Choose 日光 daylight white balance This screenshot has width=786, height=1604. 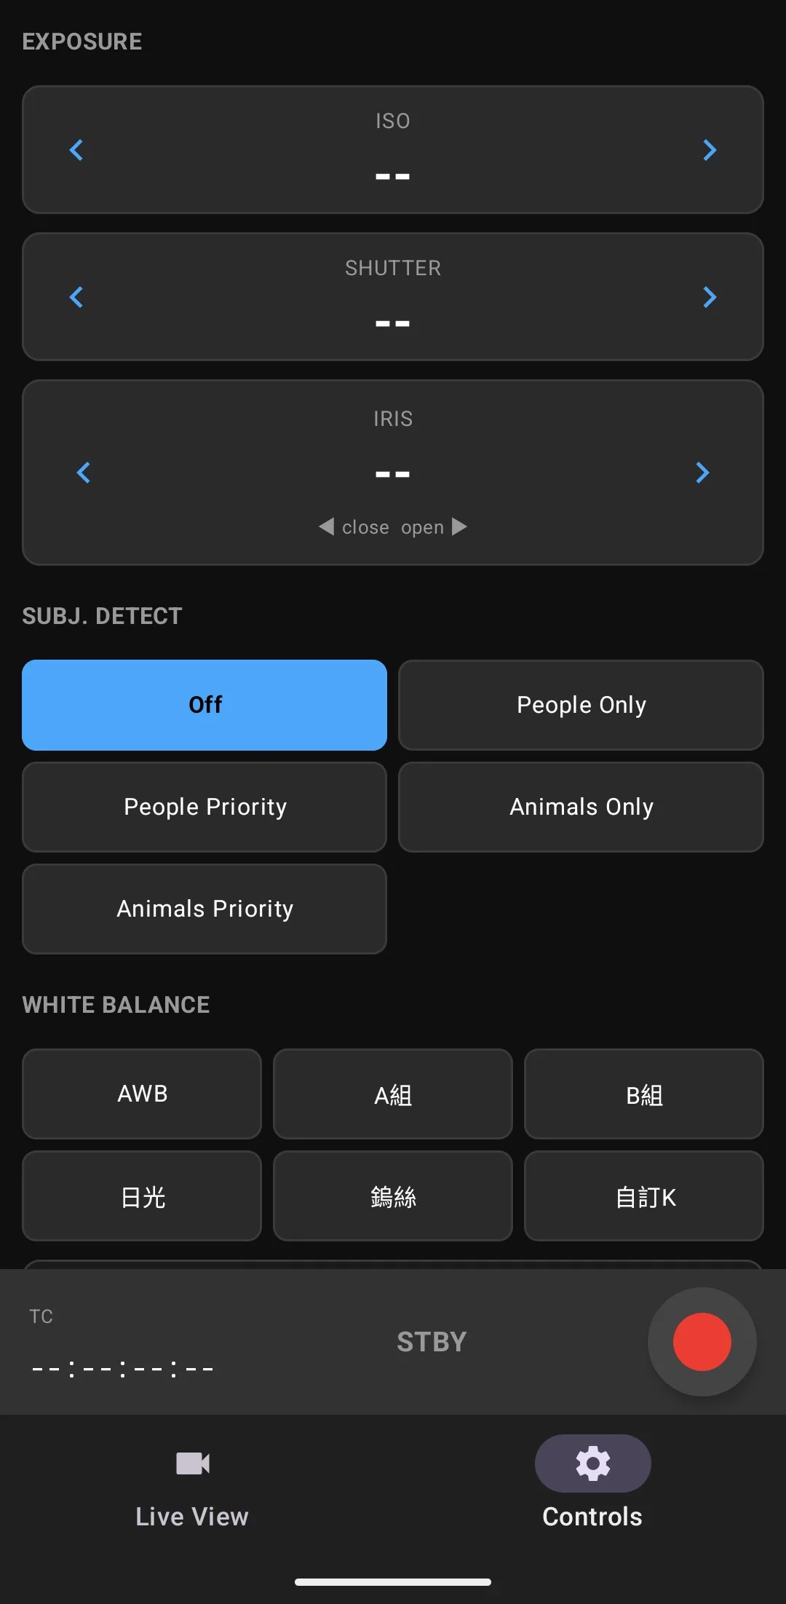point(142,1196)
